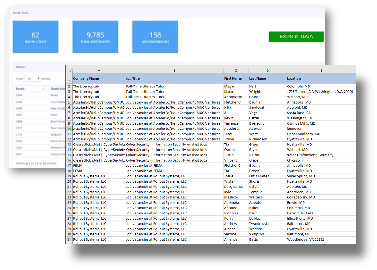Select the 'Ortiz Maltez' last name cell
This screenshot has height=270, width=377.
click(267, 176)
